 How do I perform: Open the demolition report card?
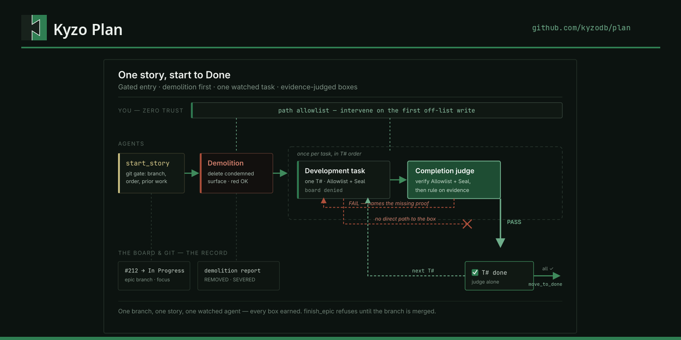238,276
